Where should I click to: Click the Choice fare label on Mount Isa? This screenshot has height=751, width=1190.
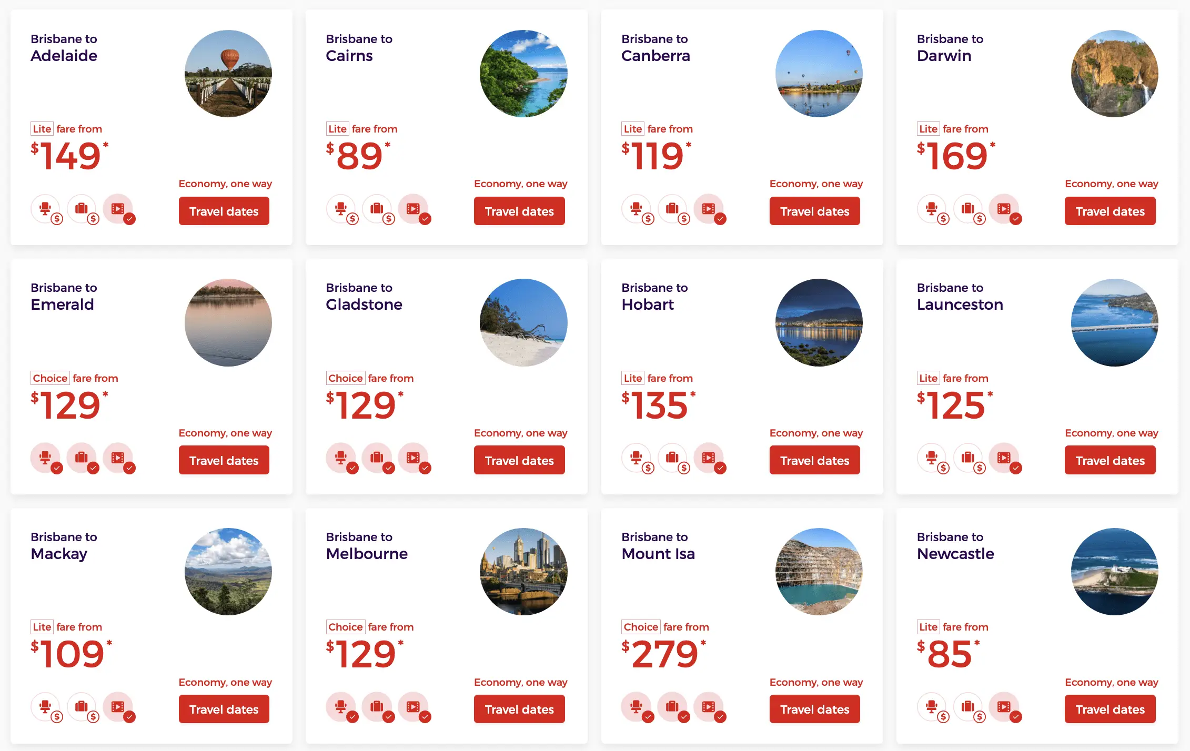click(x=641, y=627)
